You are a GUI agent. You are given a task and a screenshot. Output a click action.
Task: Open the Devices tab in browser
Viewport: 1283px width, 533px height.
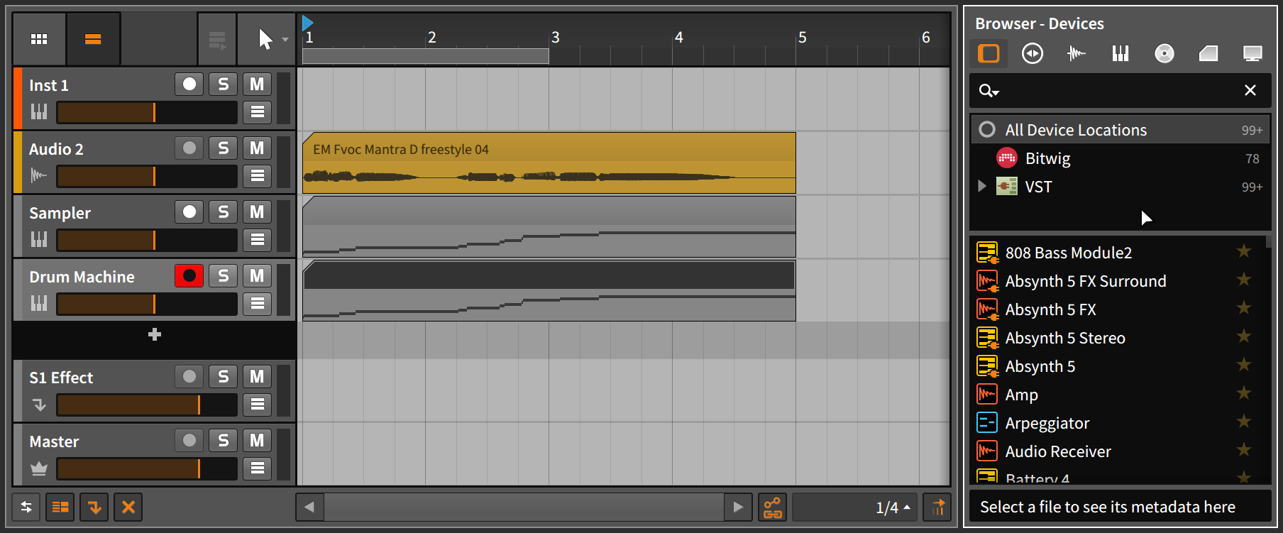pos(989,53)
